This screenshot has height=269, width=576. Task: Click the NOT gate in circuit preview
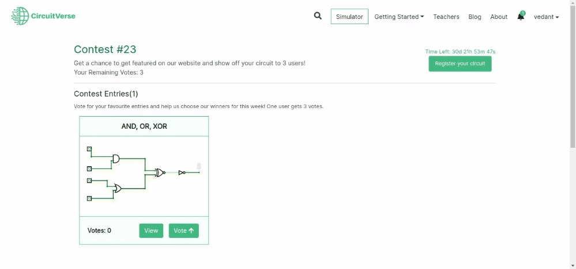click(182, 172)
